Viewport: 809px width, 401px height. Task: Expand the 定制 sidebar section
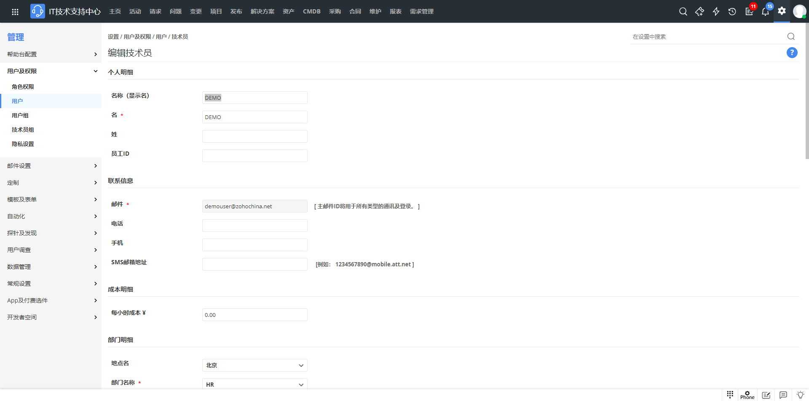(51, 183)
